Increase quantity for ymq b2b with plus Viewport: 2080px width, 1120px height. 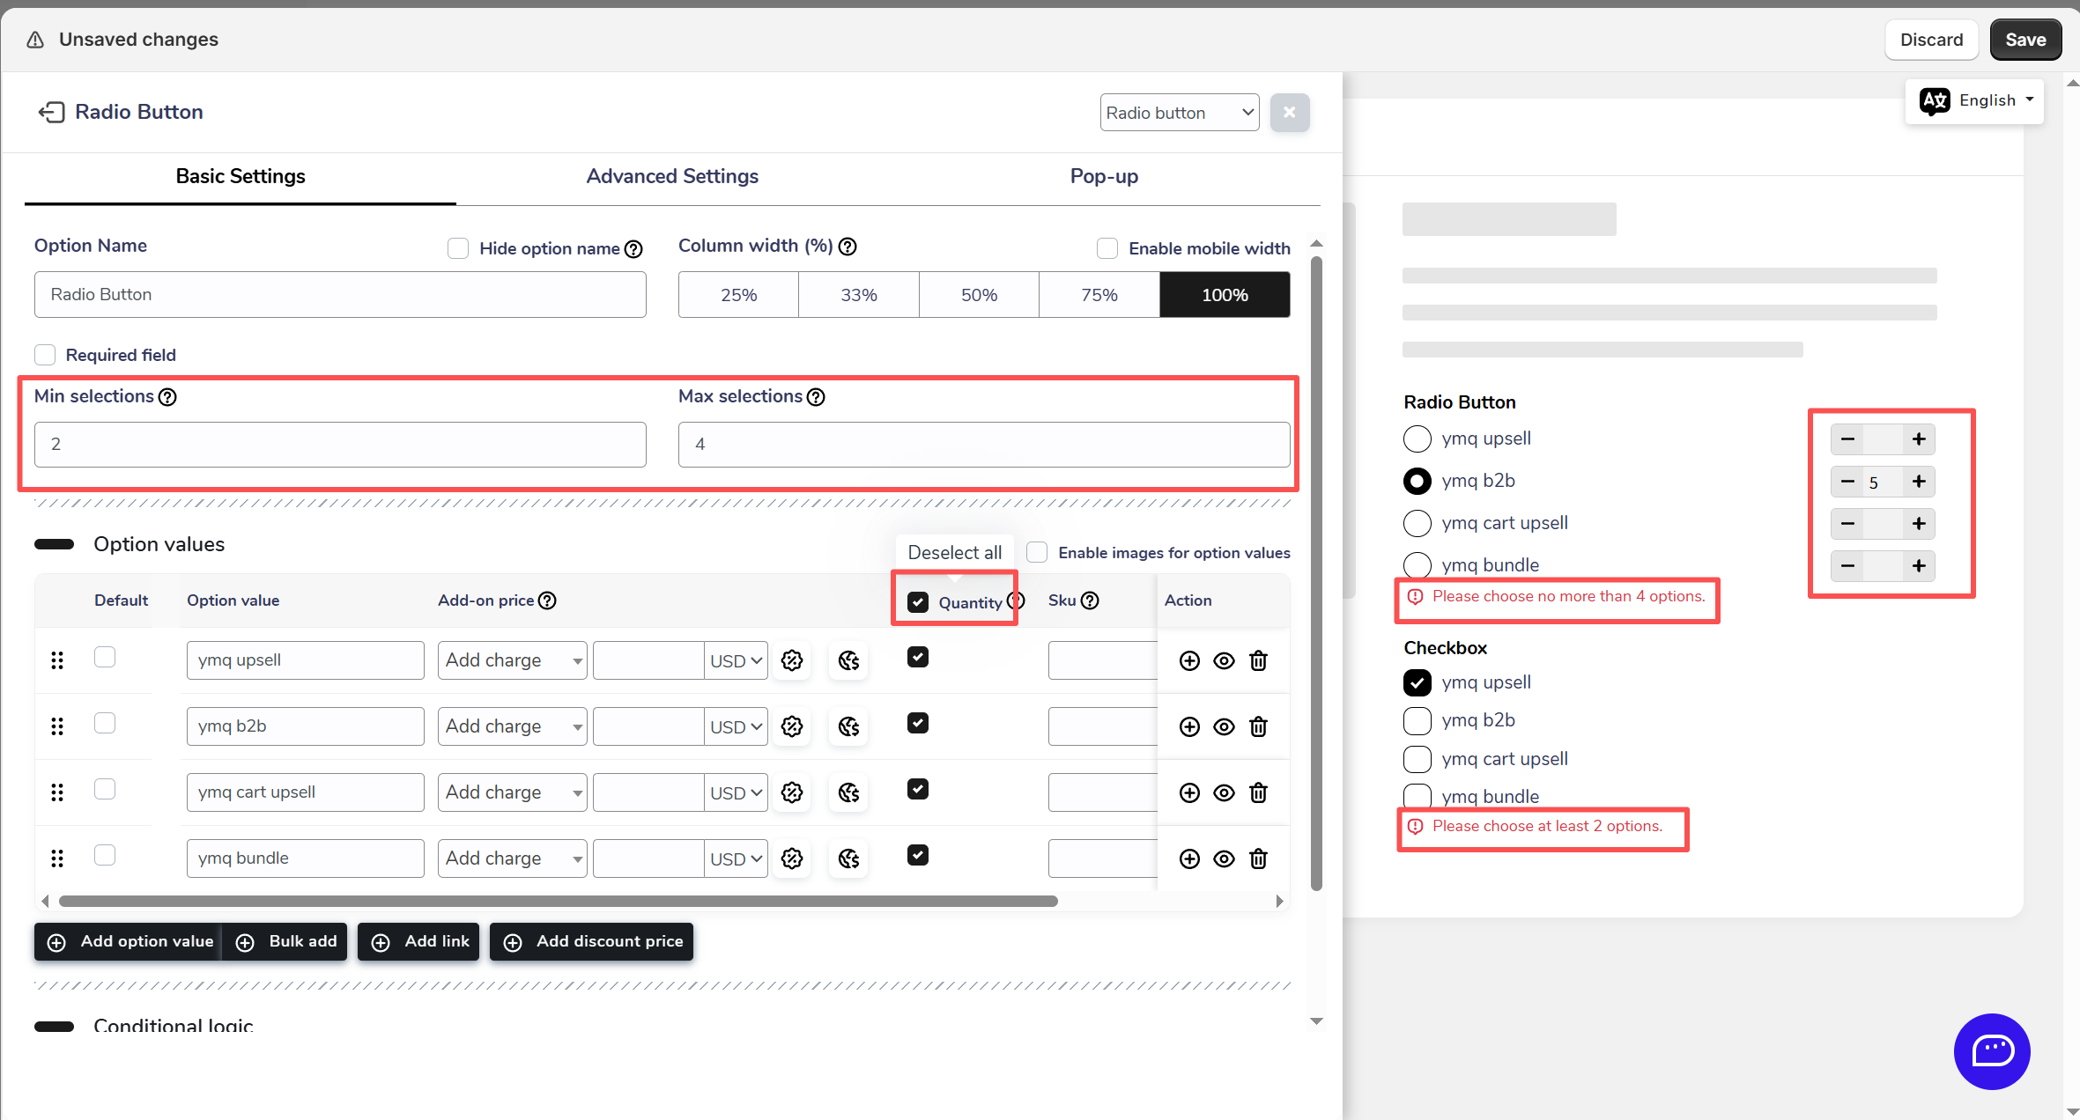pyautogui.click(x=1918, y=482)
